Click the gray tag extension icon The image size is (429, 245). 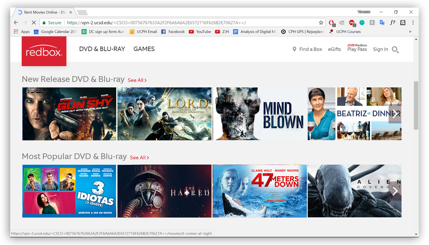tap(342, 23)
